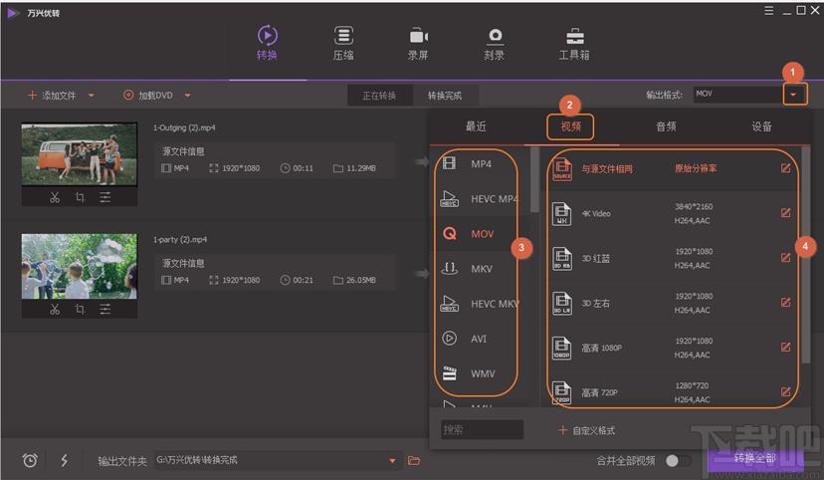Open the output folder icon
The width and height of the screenshot is (824, 480).
414,460
